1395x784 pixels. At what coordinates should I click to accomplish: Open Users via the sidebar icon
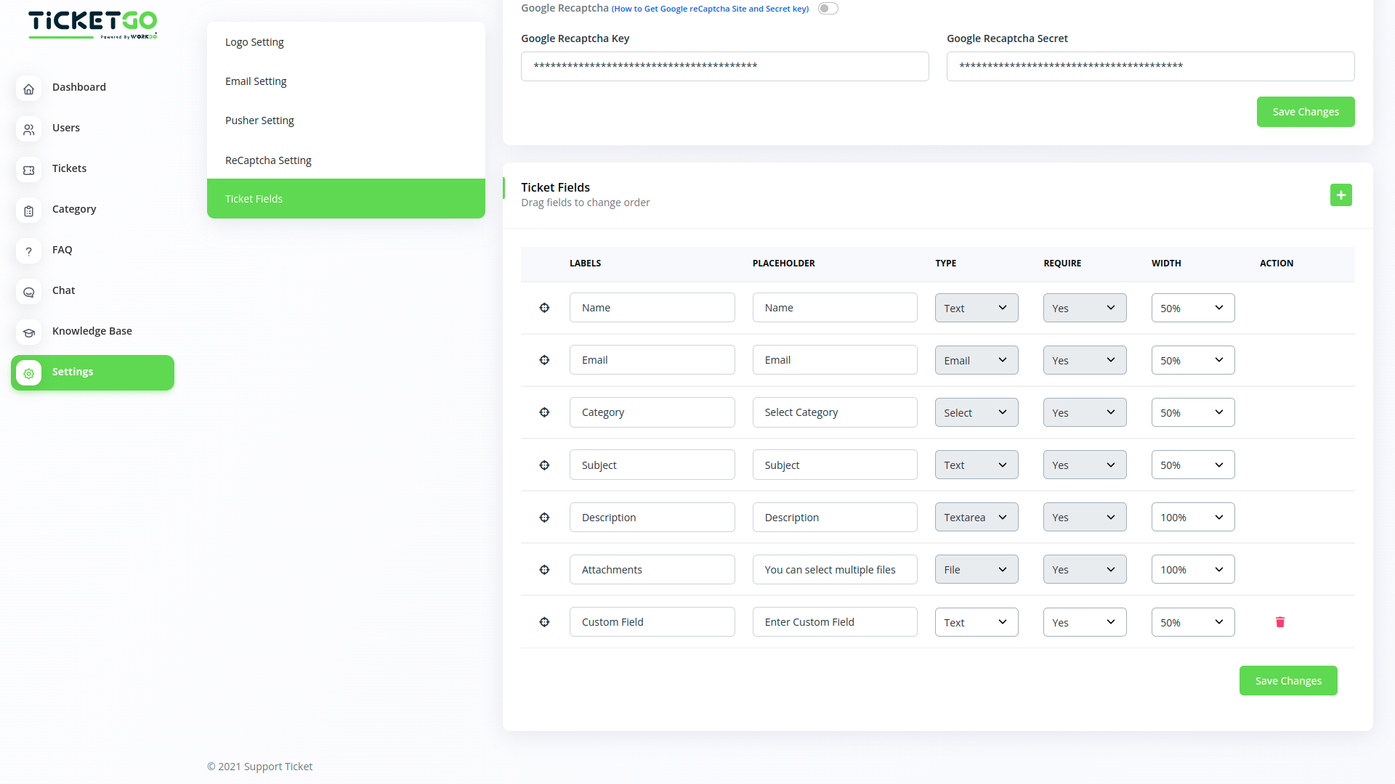pyautogui.click(x=28, y=129)
